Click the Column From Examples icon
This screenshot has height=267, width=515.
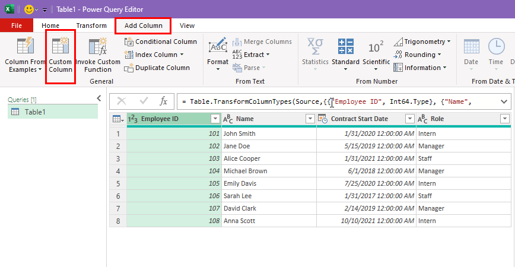click(26, 46)
